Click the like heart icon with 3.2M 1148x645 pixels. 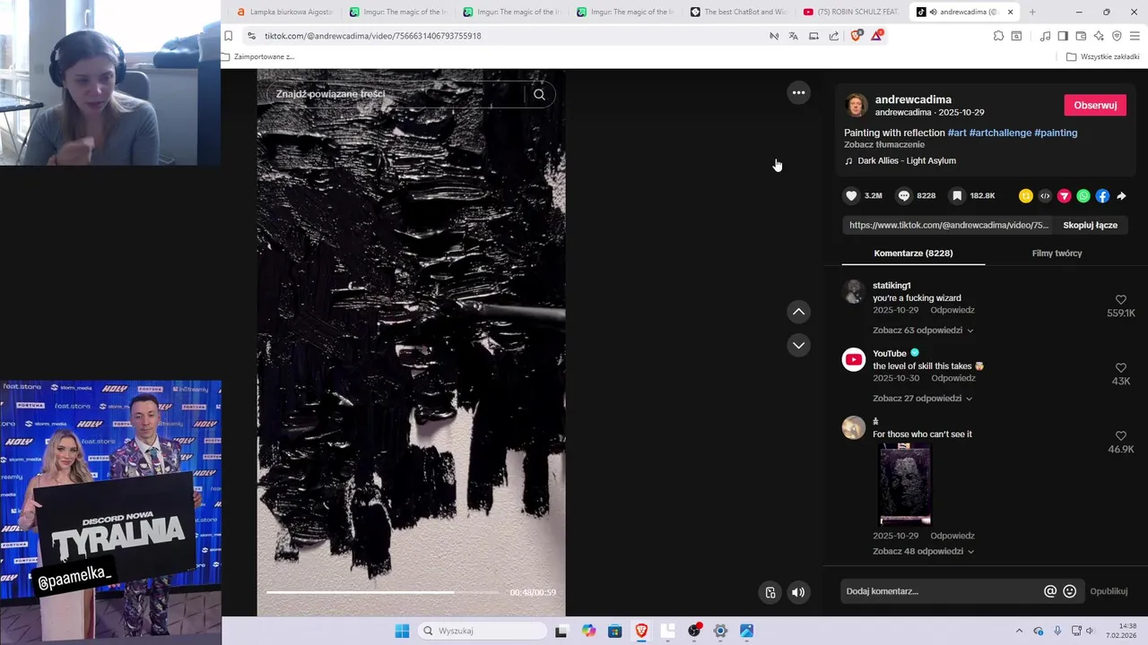pos(851,195)
